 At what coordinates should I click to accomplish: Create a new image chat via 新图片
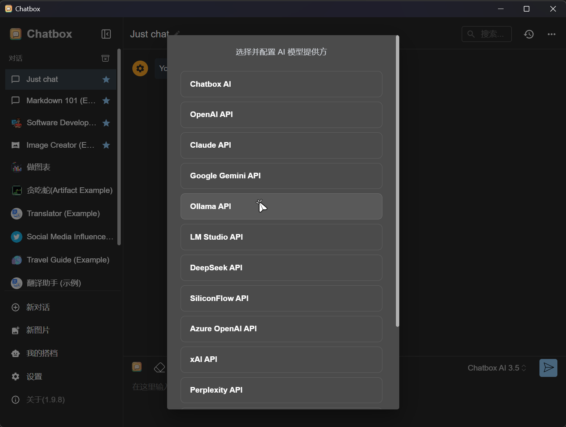pyautogui.click(x=61, y=330)
